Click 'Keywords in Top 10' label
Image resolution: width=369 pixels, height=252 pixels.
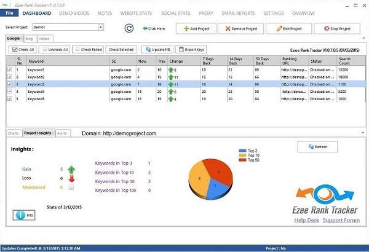click(x=114, y=173)
